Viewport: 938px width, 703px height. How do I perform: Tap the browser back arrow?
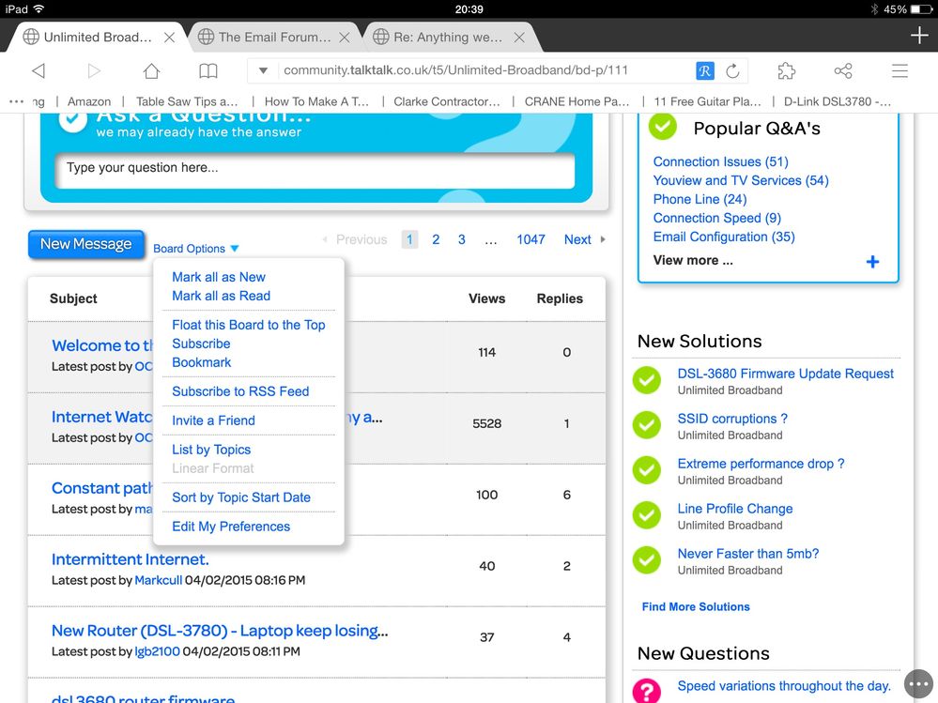pyautogui.click(x=38, y=71)
